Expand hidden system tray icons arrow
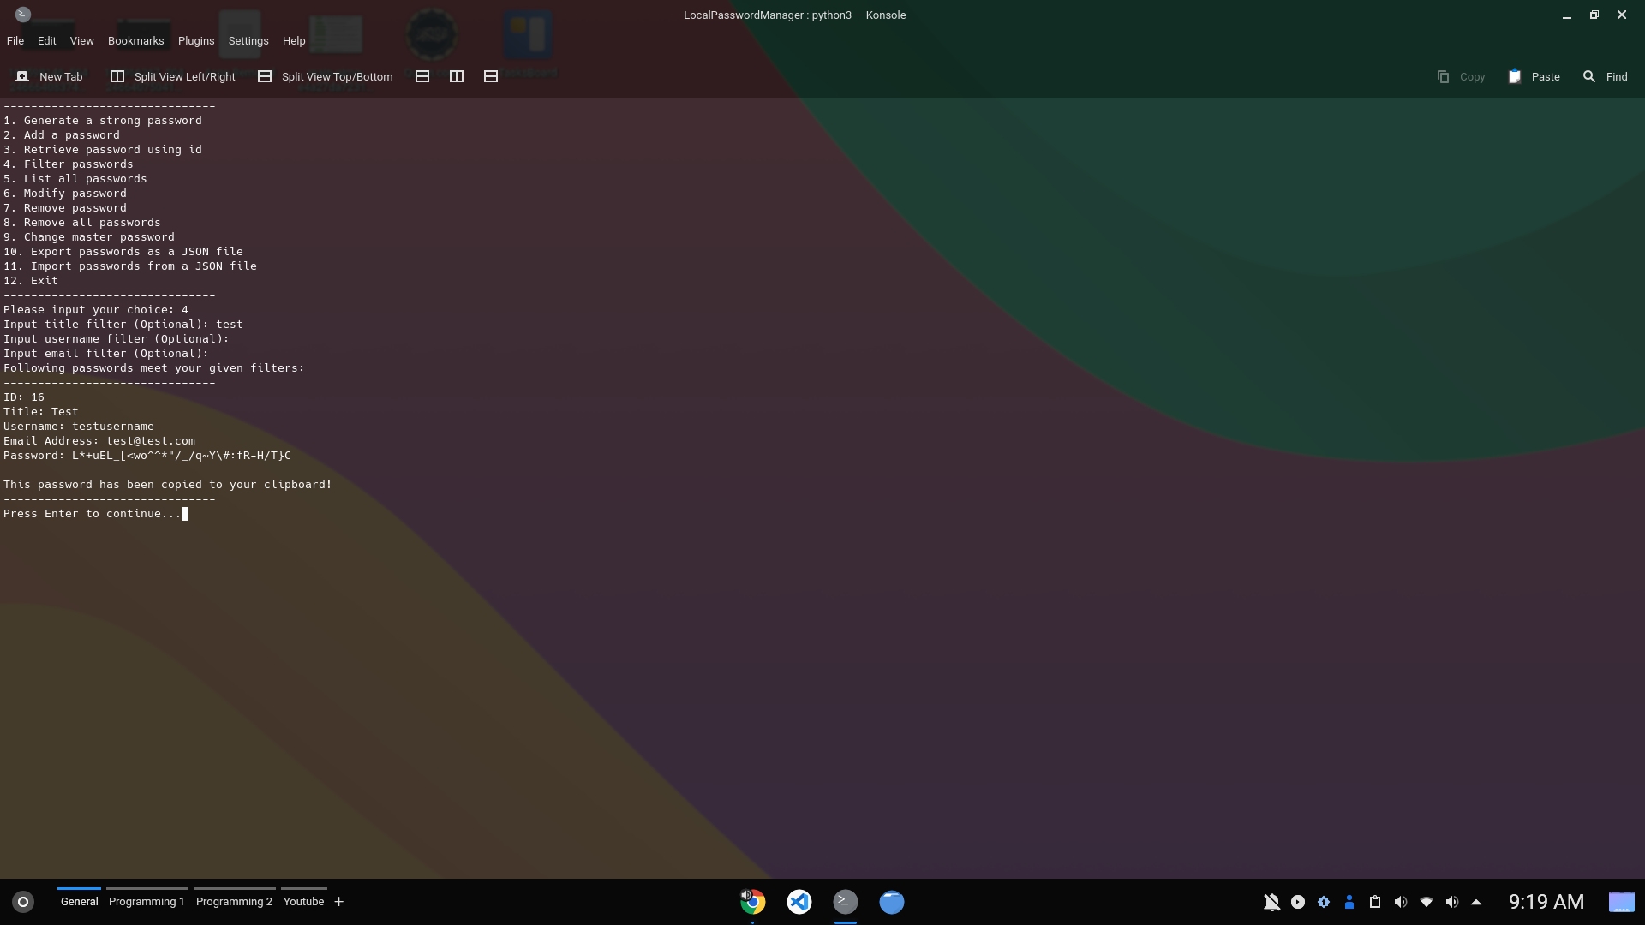 pyautogui.click(x=1476, y=902)
